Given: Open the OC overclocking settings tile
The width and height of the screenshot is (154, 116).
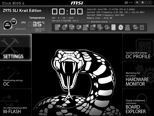Looking at the screenshot, I should point(16,75).
